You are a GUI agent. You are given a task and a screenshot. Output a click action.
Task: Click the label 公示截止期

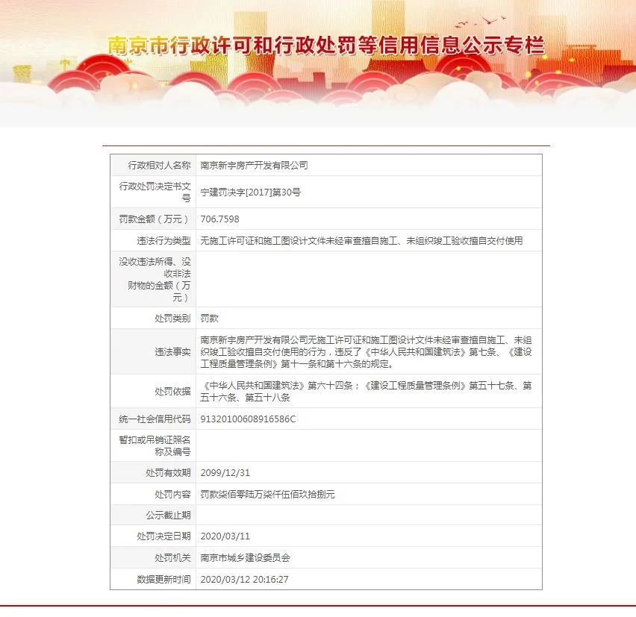click(168, 516)
